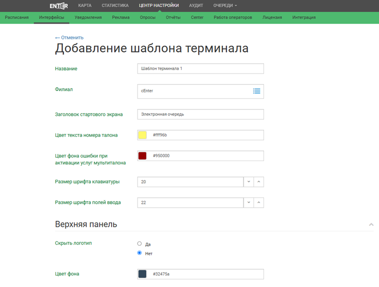The height and width of the screenshot is (287, 379).
Task: Select Нет for hide logo option
Action: click(x=139, y=253)
